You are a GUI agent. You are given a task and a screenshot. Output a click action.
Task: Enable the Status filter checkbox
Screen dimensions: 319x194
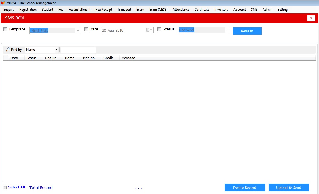click(x=159, y=29)
